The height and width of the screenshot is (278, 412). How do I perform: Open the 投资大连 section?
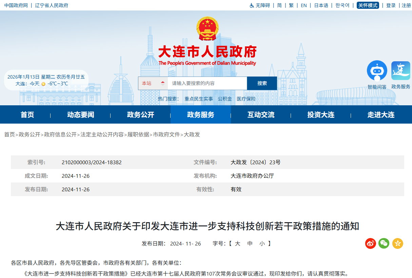coord(321,114)
